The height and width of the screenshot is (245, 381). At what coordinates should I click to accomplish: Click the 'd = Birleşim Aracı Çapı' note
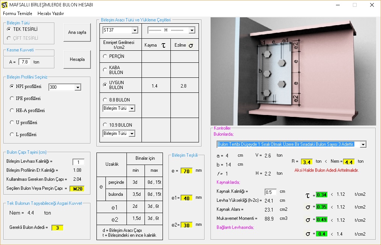[122, 230]
